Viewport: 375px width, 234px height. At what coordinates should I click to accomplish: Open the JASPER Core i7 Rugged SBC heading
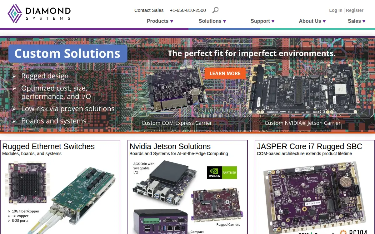309,146
